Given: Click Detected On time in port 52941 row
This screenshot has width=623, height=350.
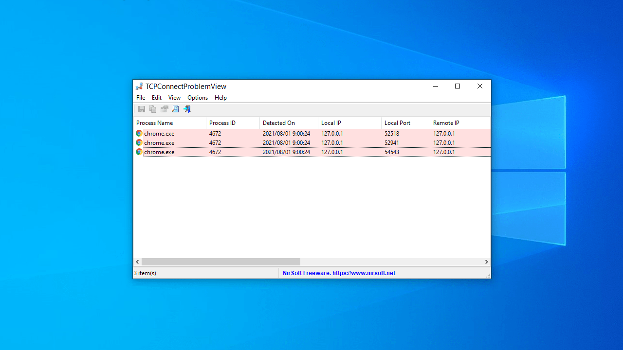Looking at the screenshot, I should click(x=286, y=142).
